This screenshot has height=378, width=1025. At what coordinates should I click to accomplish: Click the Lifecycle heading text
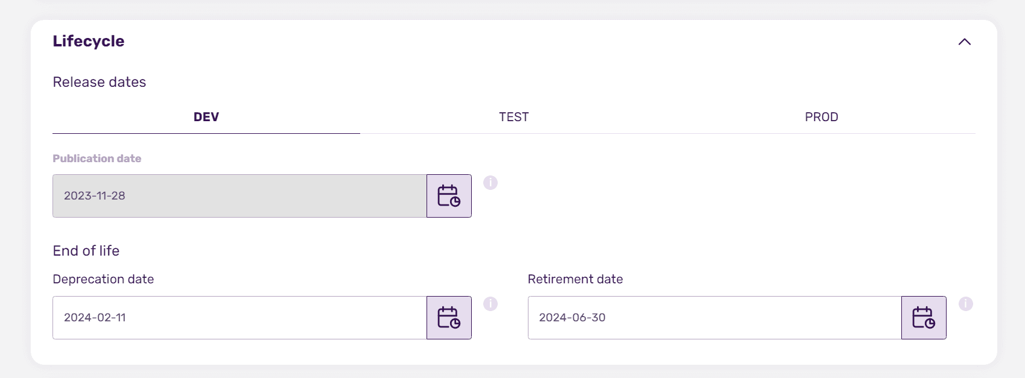[89, 41]
